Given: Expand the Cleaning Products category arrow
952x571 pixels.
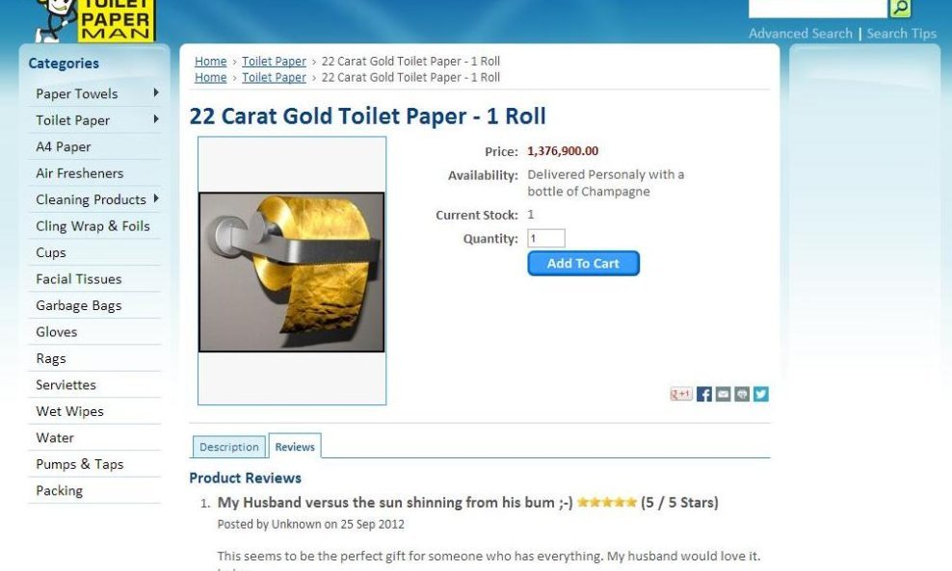Looking at the screenshot, I should pyautogui.click(x=156, y=198).
